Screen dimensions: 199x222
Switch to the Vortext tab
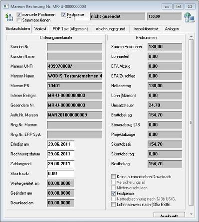point(40,29)
